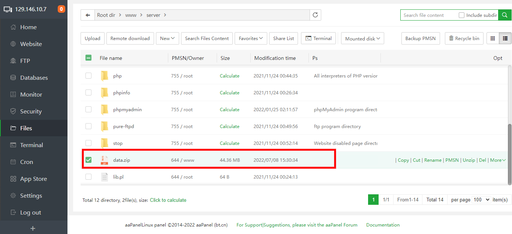The width and height of the screenshot is (512, 234).
Task: Open Databases in sidebar
Action: pyautogui.click(x=34, y=78)
